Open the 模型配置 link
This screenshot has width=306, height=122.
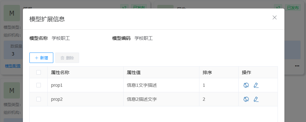[13, 66]
